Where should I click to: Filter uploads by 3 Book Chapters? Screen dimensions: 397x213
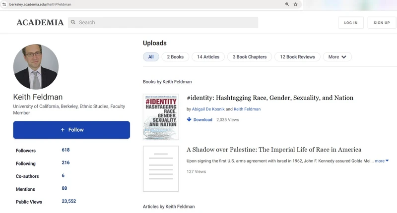pos(250,57)
